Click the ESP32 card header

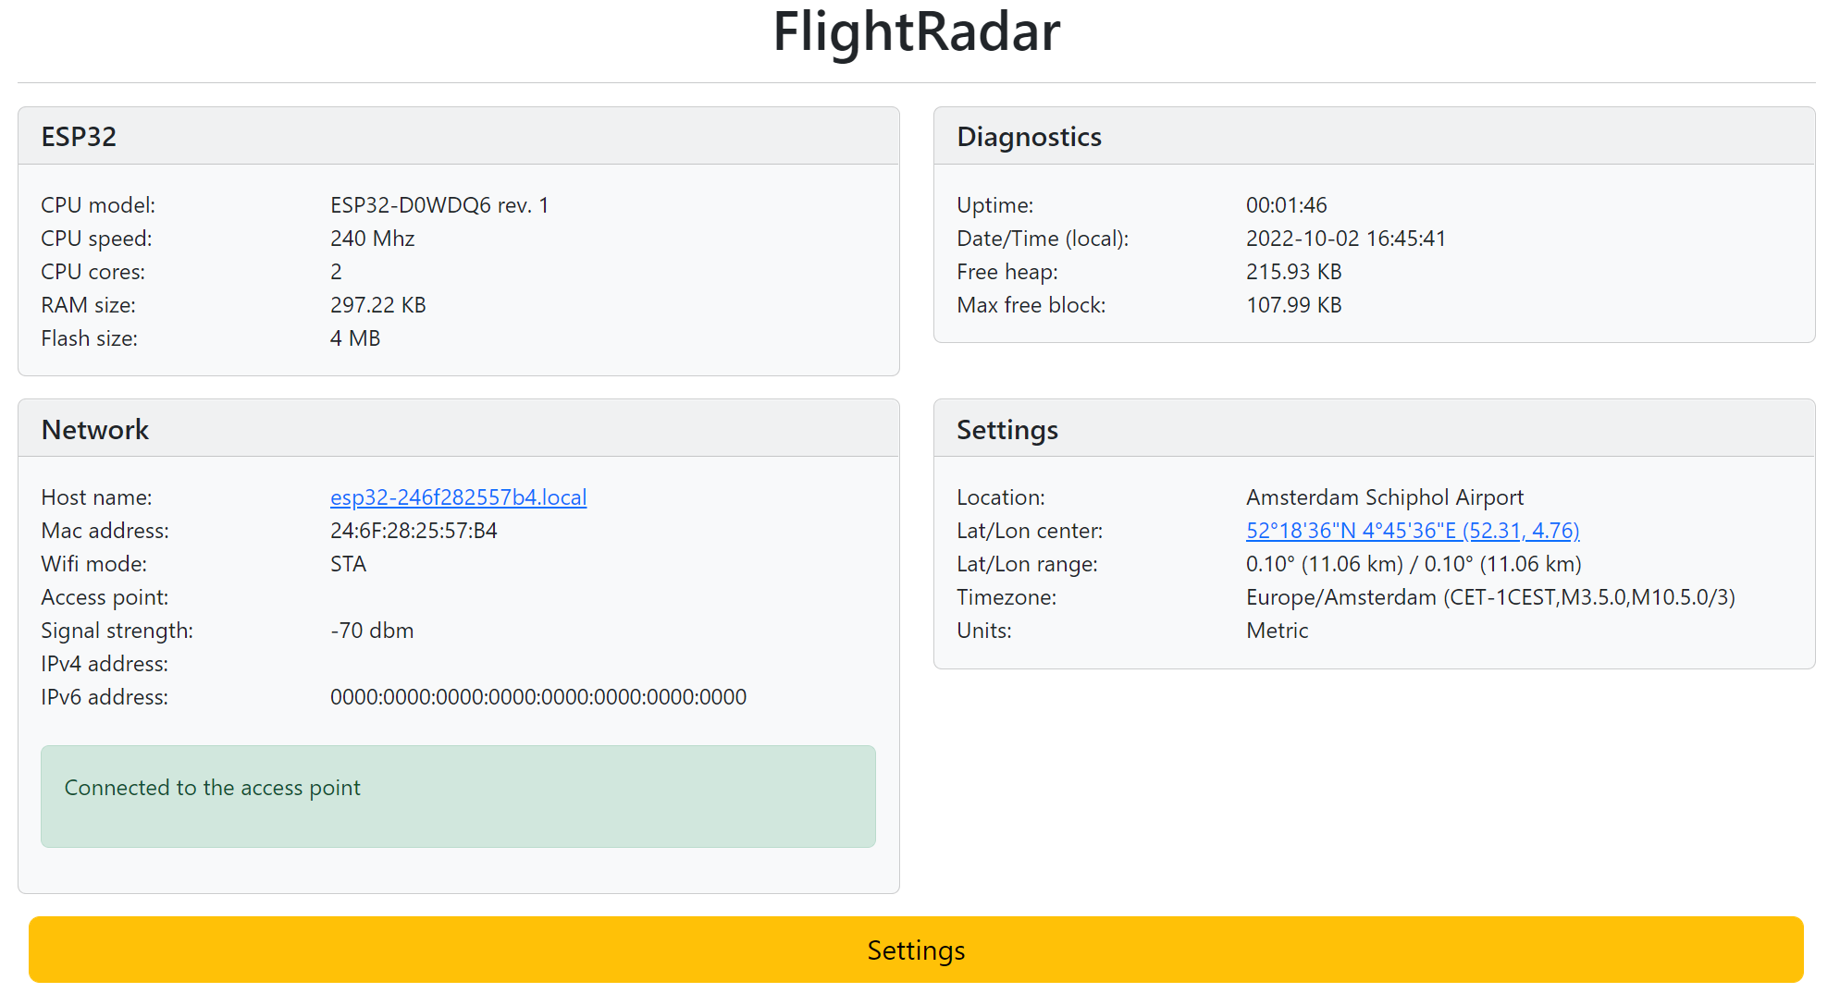coord(459,137)
